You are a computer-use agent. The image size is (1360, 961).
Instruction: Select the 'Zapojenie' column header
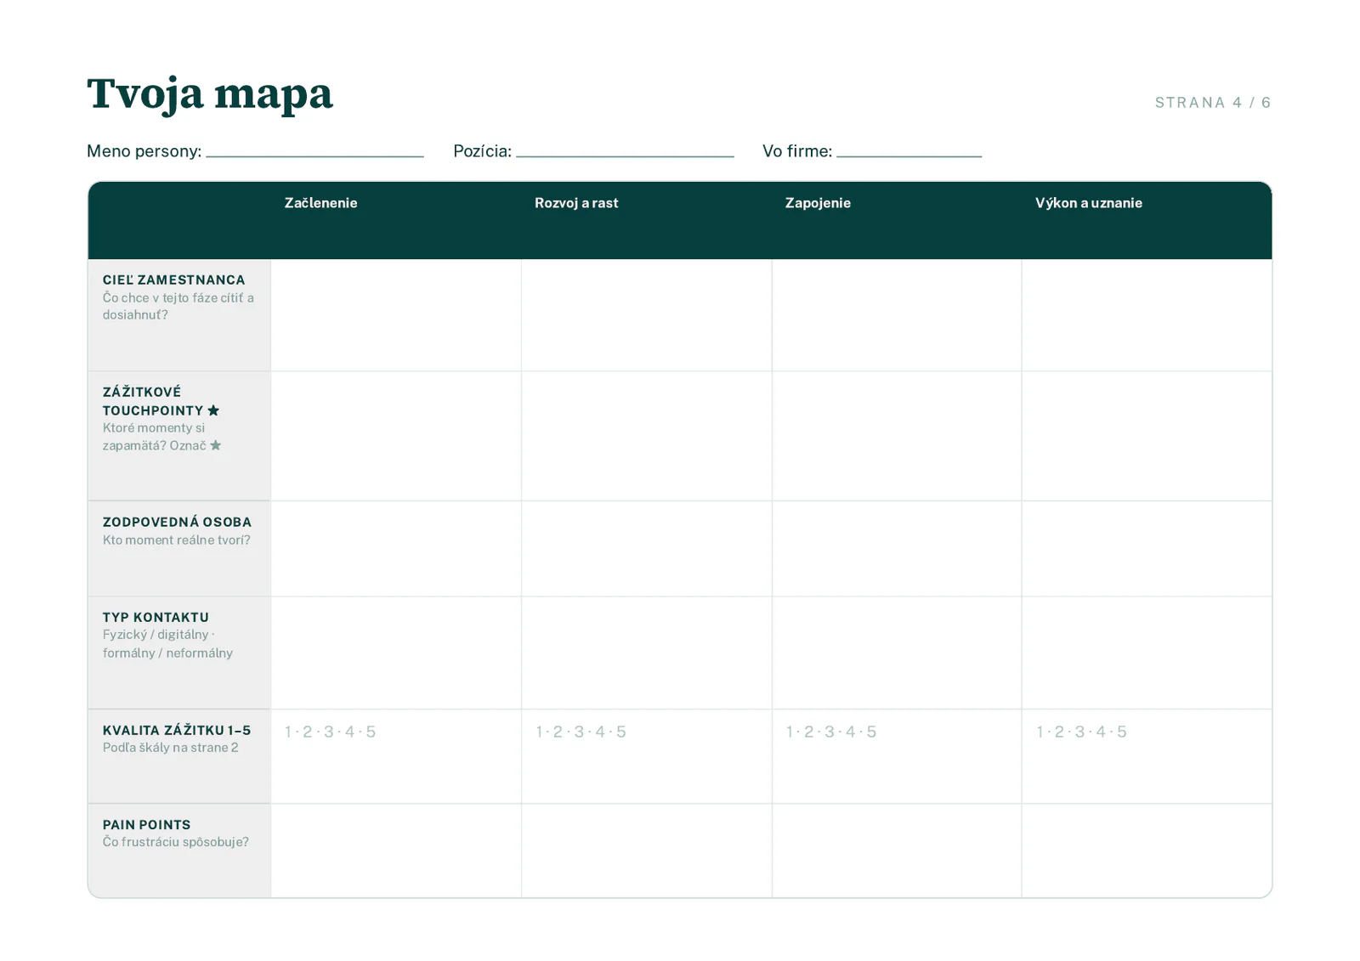point(818,203)
